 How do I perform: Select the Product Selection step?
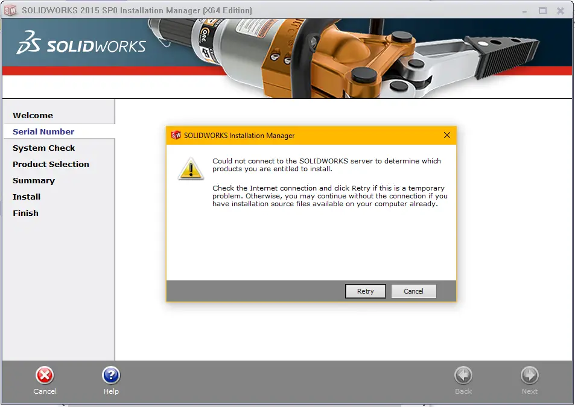click(x=51, y=164)
